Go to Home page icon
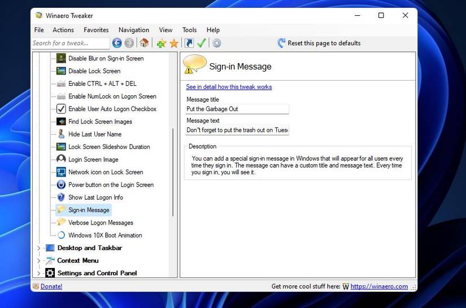The image size is (466, 308). pyautogui.click(x=144, y=43)
